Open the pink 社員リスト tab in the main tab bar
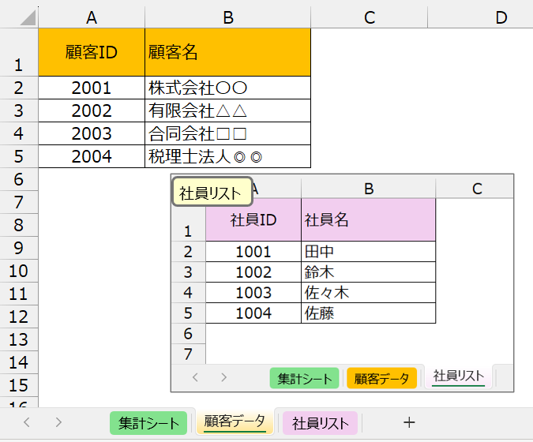533x442 pixels. tap(320, 423)
